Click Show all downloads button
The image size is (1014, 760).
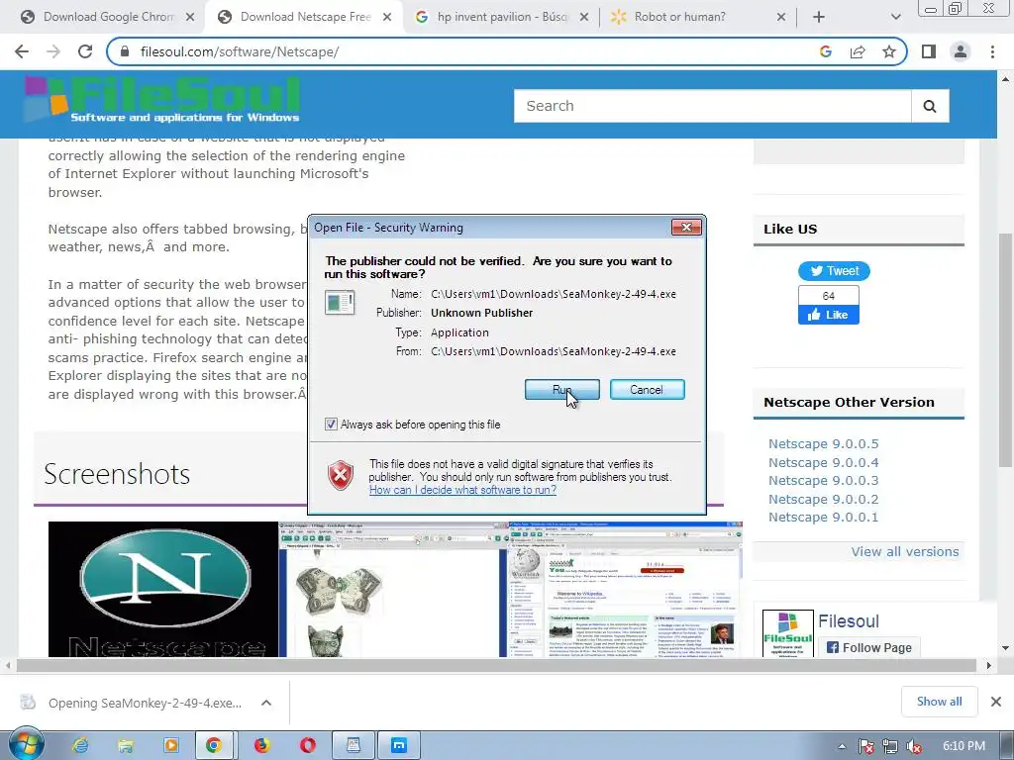click(x=939, y=702)
